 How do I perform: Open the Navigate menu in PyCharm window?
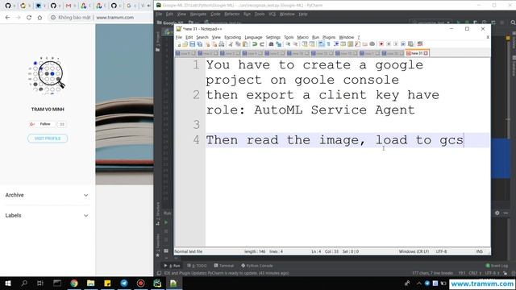tap(198, 14)
